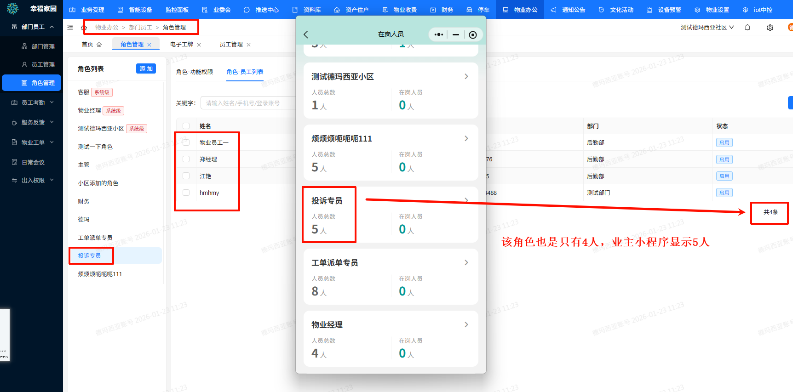Toggle the select-all checkbox in the table header
This screenshot has height=392, width=793.
tap(186, 126)
